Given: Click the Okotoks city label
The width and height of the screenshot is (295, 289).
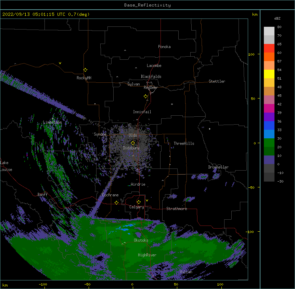Looking at the screenshot, I should tap(141, 240).
